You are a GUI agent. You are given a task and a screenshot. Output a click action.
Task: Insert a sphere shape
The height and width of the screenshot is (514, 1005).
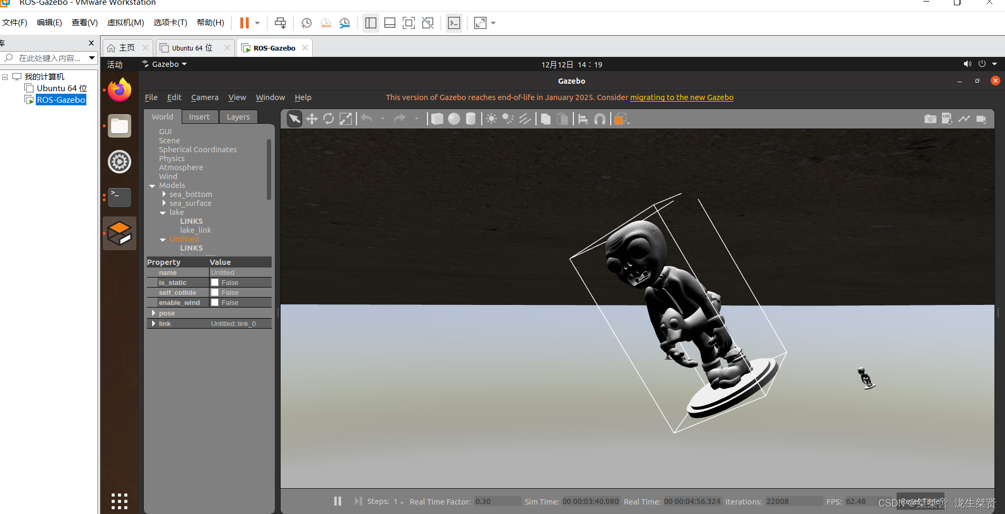[x=454, y=119]
